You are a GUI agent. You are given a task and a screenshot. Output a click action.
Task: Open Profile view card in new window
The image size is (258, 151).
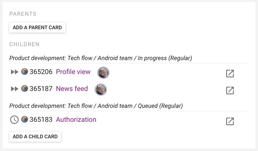[x=230, y=74]
